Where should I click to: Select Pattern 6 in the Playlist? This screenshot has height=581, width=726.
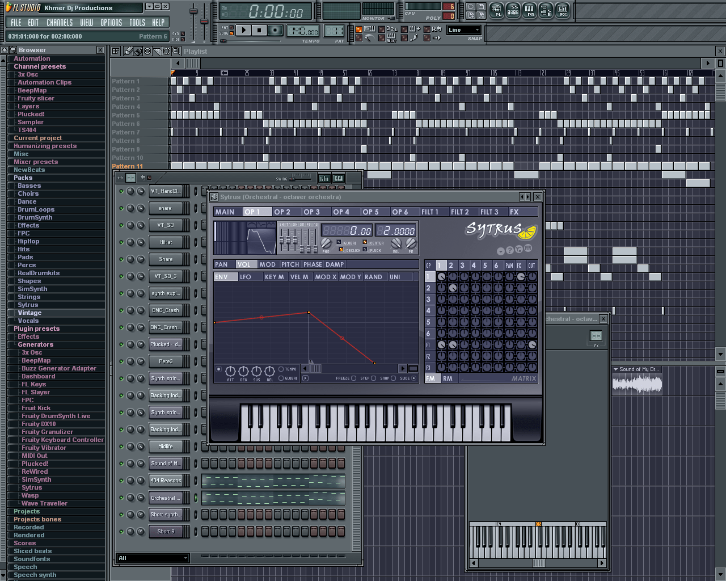point(125,124)
